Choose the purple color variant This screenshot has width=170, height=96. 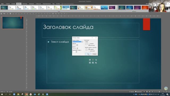click(137, 8)
